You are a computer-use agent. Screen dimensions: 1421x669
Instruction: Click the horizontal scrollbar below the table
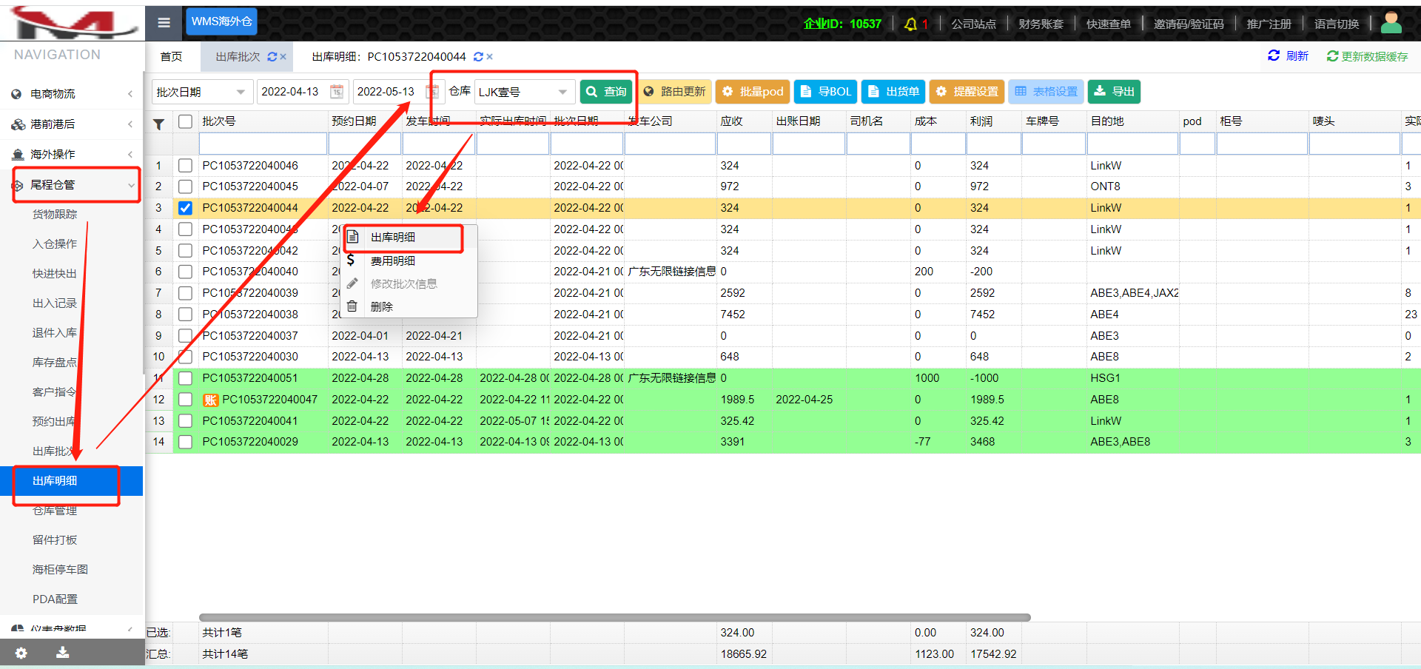(614, 617)
